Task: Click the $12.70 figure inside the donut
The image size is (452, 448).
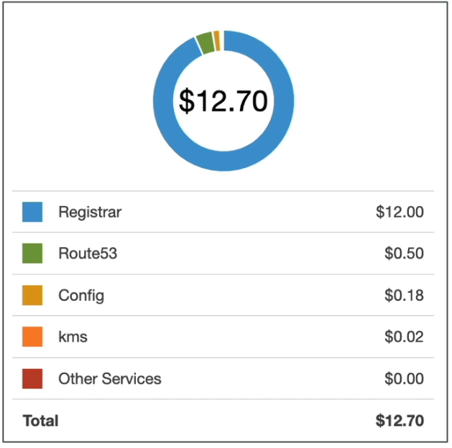Action: [223, 101]
